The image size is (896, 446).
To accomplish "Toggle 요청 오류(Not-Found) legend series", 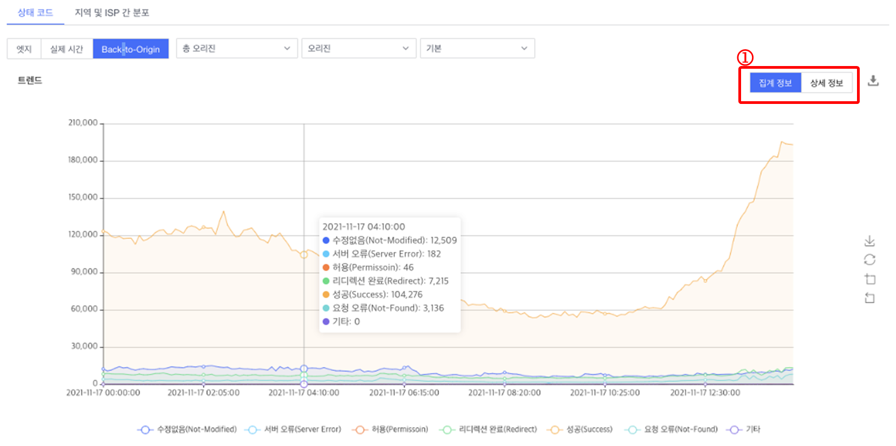I will click(671, 429).
